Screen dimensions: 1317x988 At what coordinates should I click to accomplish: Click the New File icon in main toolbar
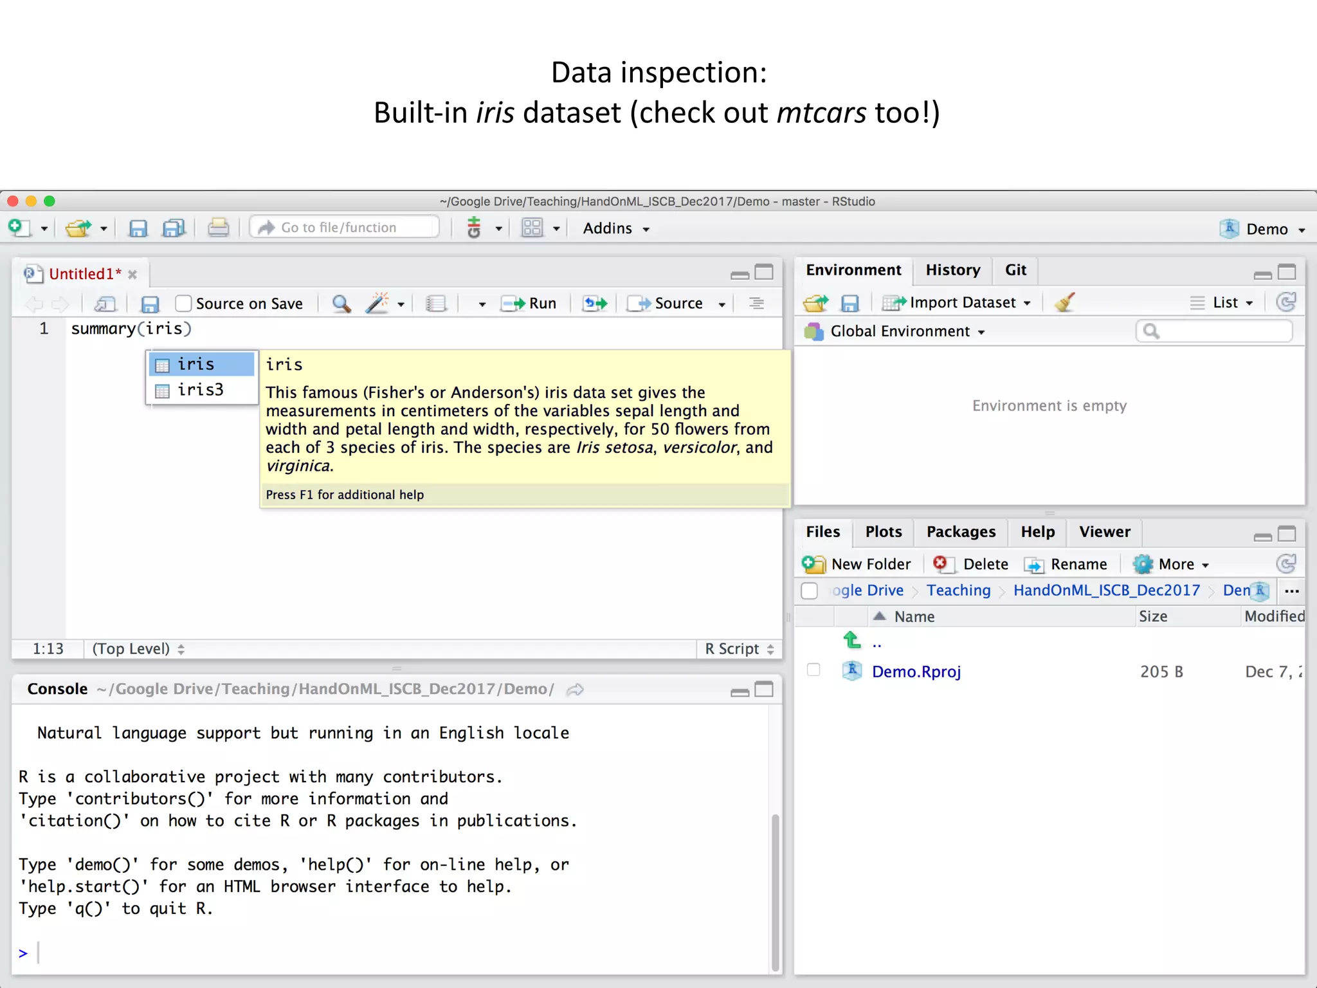[x=19, y=228]
